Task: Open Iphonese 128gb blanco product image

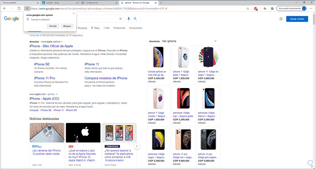Action: 208,98
